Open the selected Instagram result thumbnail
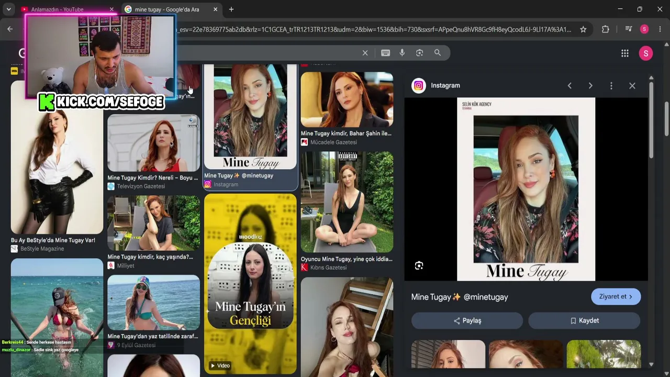Viewport: 670px width, 377px height. click(x=250, y=117)
